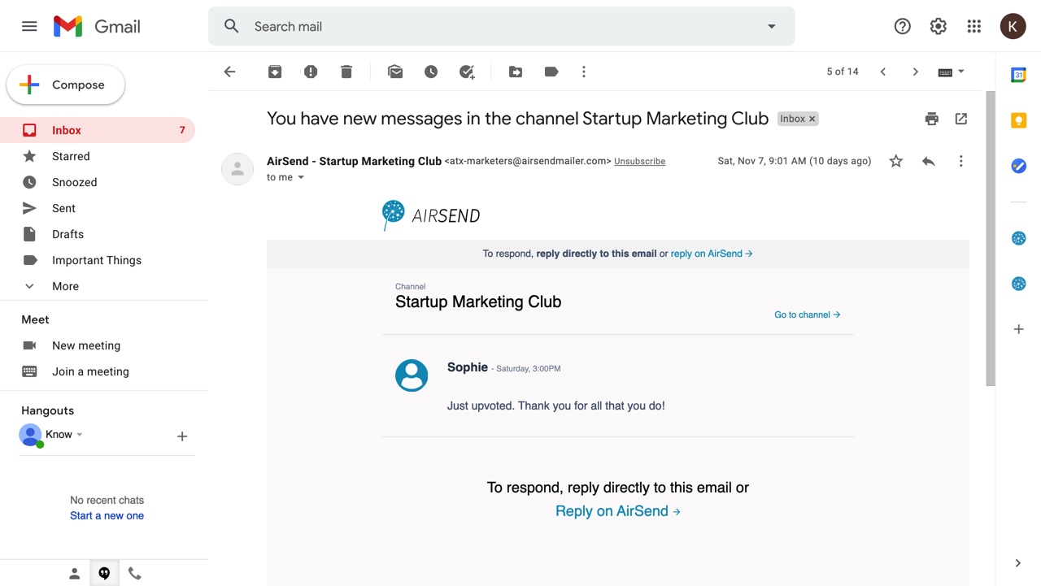Open the Settings gear
This screenshot has height=586, width=1041.
pyautogui.click(x=938, y=26)
